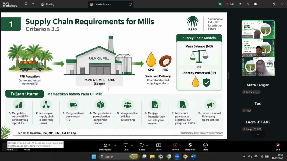Screen dimensions: 287x161
Task: Click the Identity Preserved checkmark shield
Action: (x=207, y=82)
